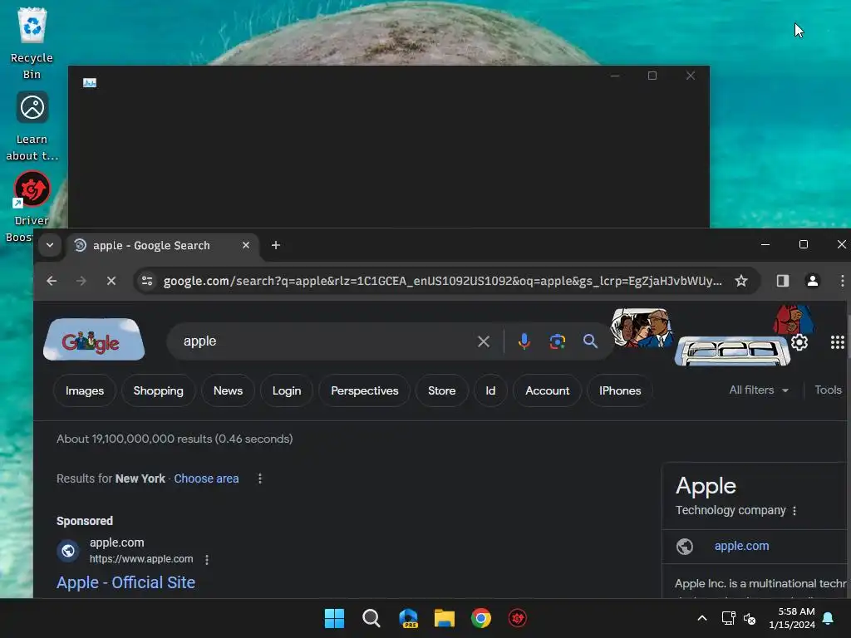Open Google quick settings gear
The image size is (851, 638).
coord(799,342)
